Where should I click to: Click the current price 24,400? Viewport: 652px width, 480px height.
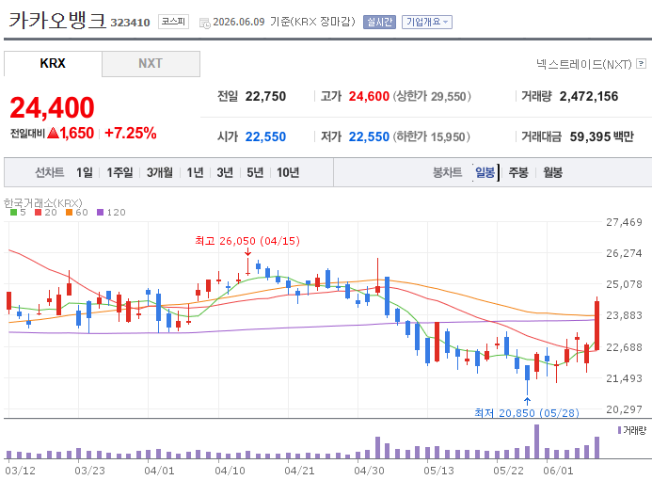click(x=53, y=107)
